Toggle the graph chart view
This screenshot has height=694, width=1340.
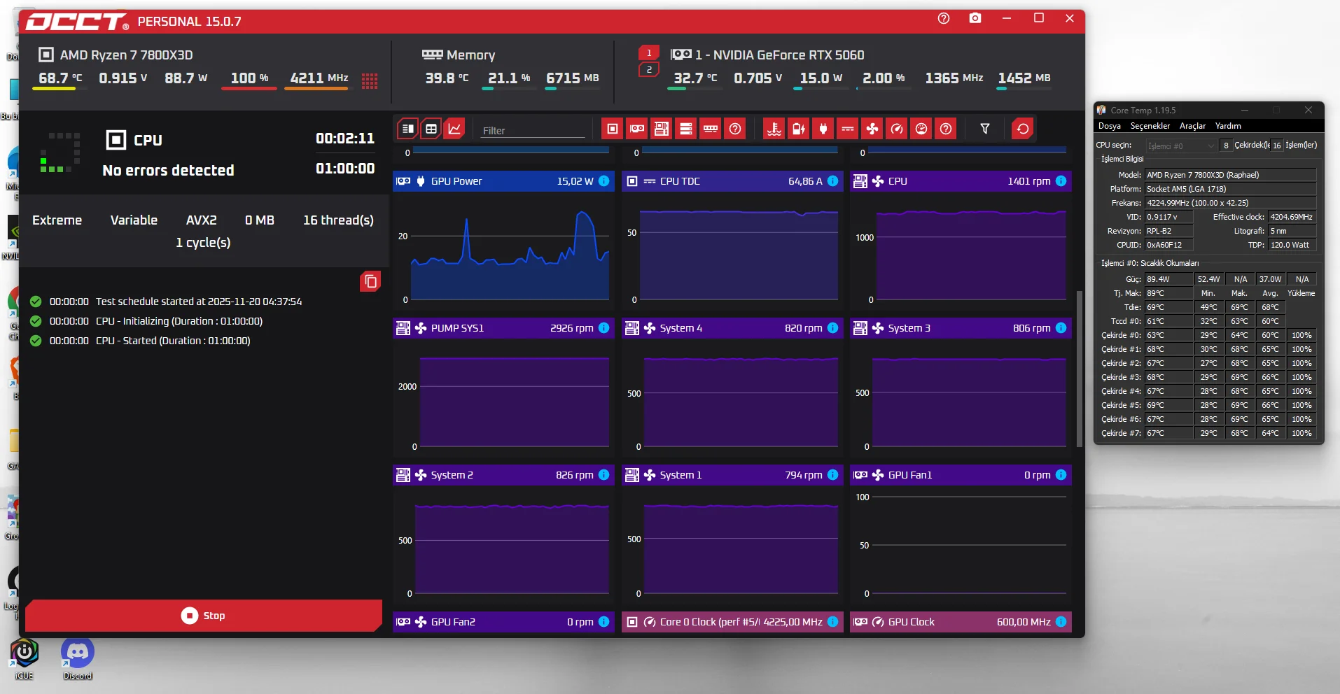[455, 129]
